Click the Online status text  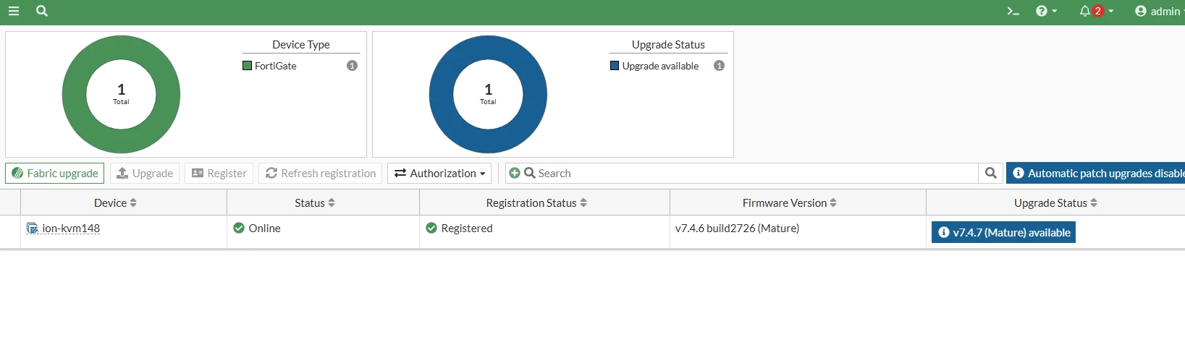[x=264, y=228]
